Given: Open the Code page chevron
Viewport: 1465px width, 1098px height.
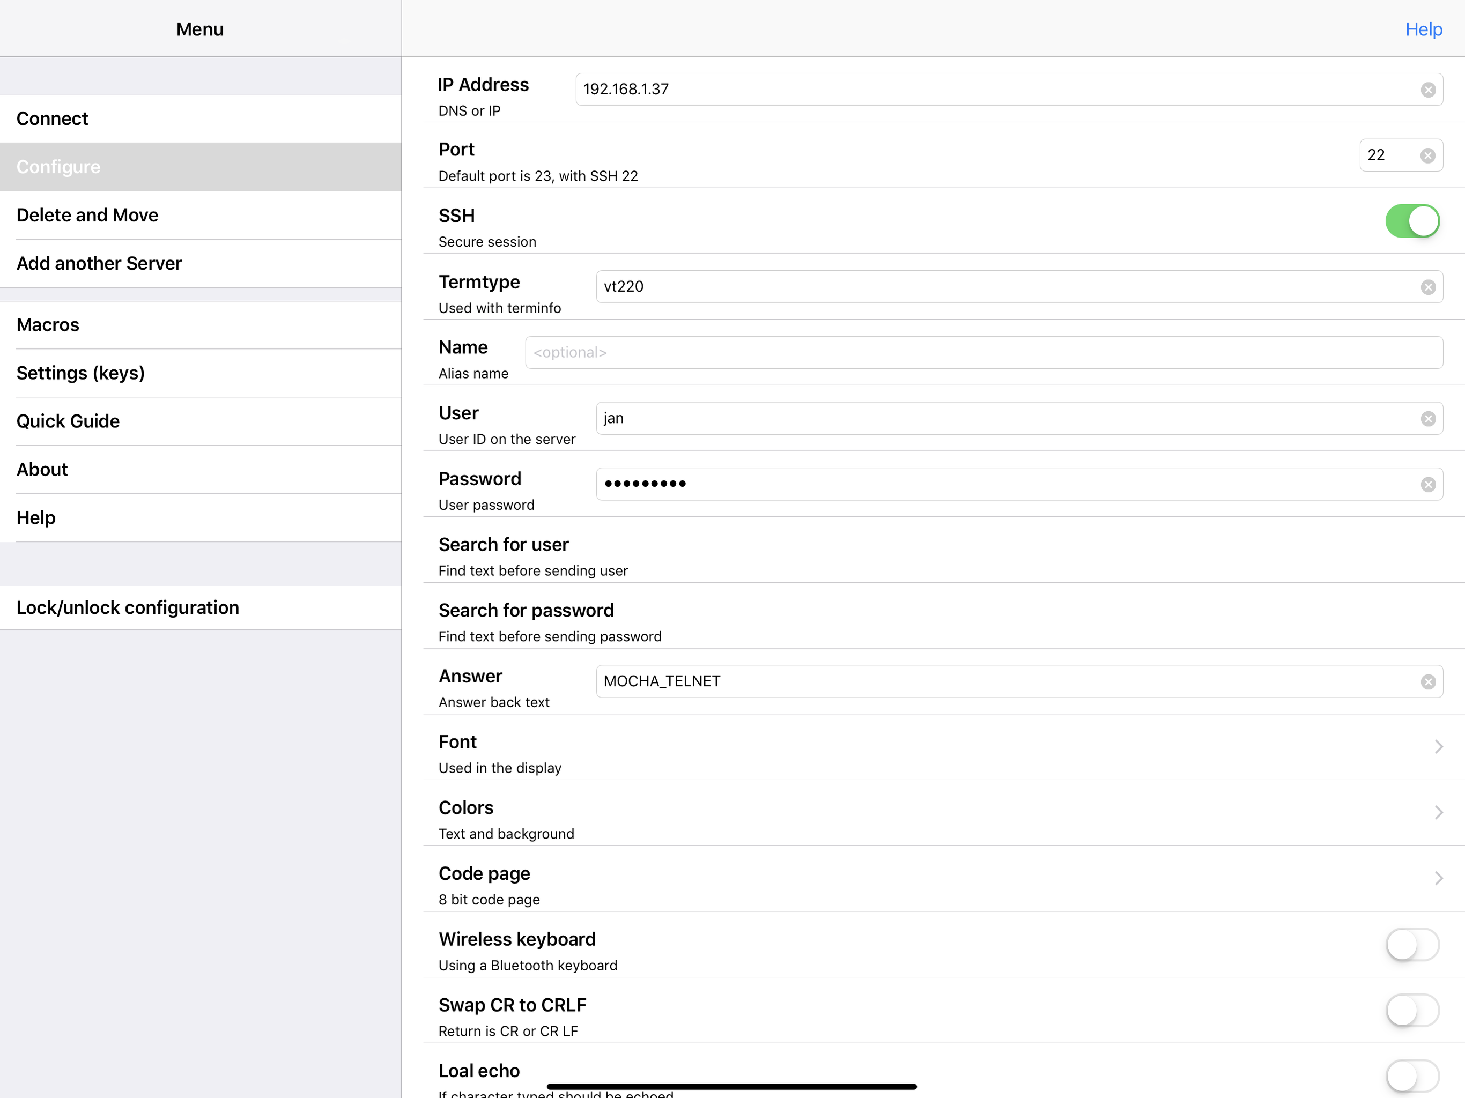Looking at the screenshot, I should click(x=1438, y=878).
